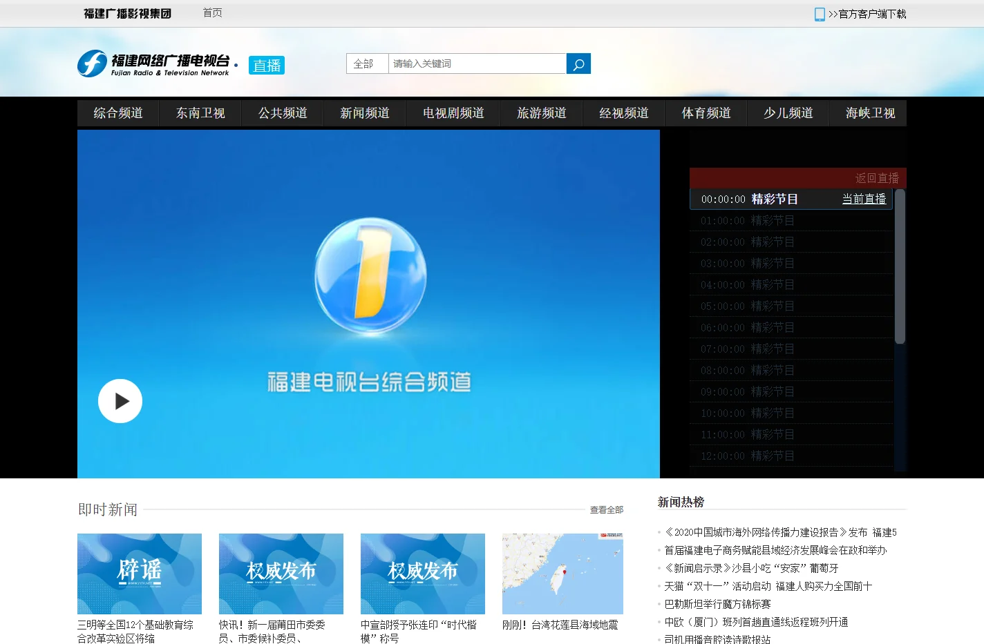Click 返回直播 above the schedule
984x644 pixels.
(877, 178)
